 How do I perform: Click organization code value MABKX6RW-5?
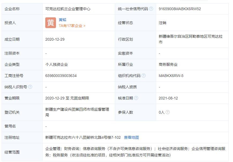coord(171,76)
